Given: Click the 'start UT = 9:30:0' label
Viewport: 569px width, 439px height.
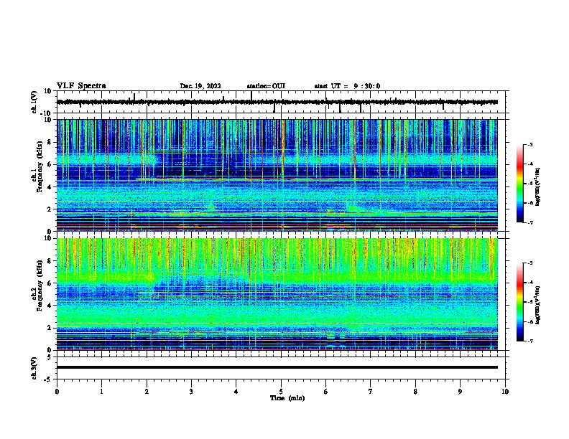Looking at the screenshot, I should (x=347, y=86).
